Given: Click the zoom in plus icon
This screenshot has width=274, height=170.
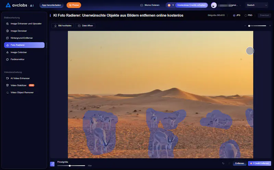Looking at the screenshot, I should (x=270, y=26).
